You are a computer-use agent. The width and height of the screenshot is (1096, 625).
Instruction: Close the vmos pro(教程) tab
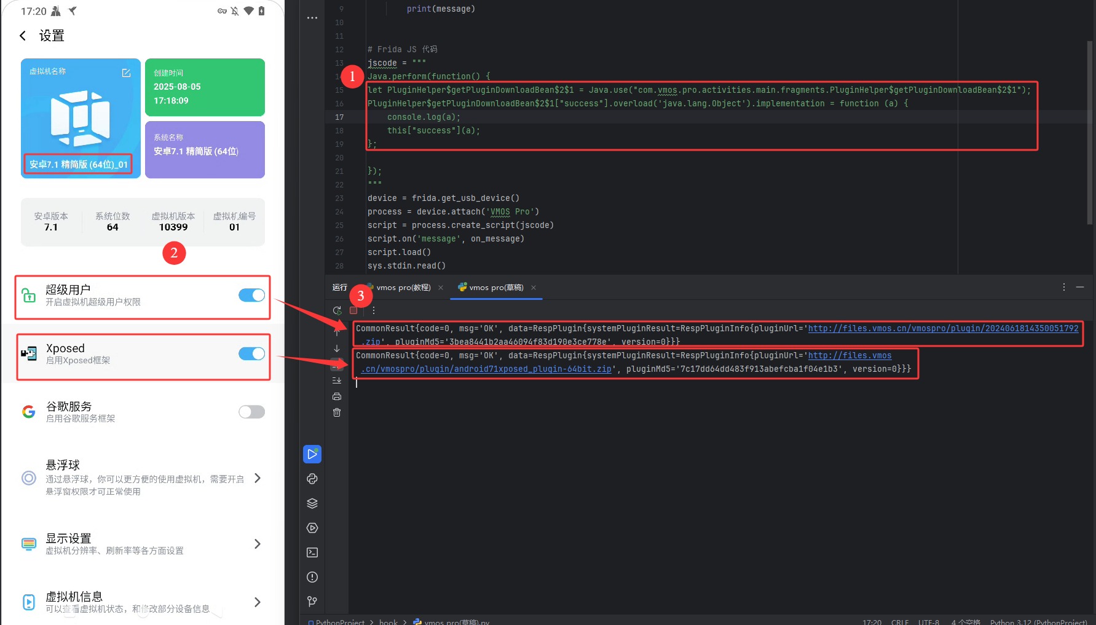click(441, 288)
